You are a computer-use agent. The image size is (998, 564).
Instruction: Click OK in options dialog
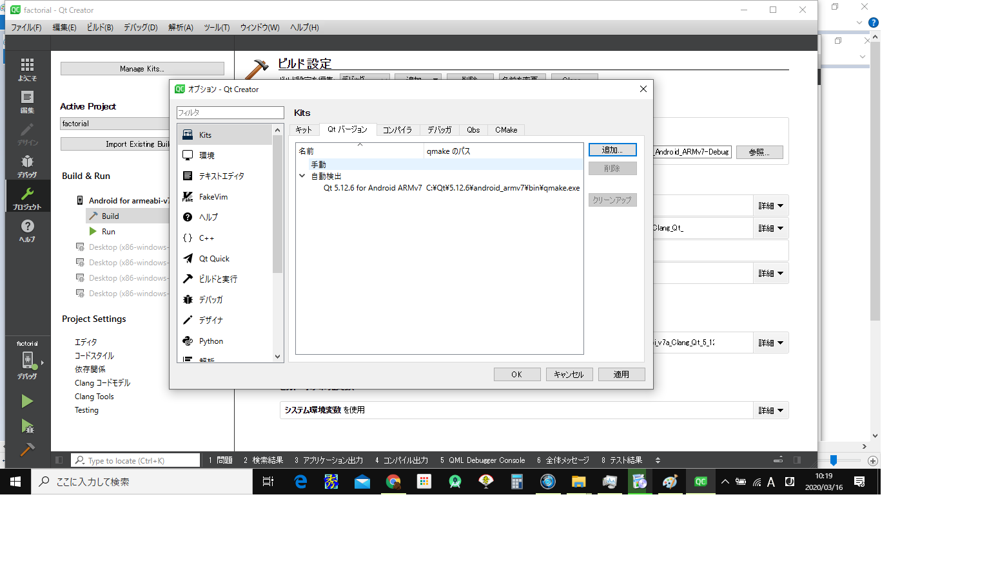pyautogui.click(x=517, y=374)
